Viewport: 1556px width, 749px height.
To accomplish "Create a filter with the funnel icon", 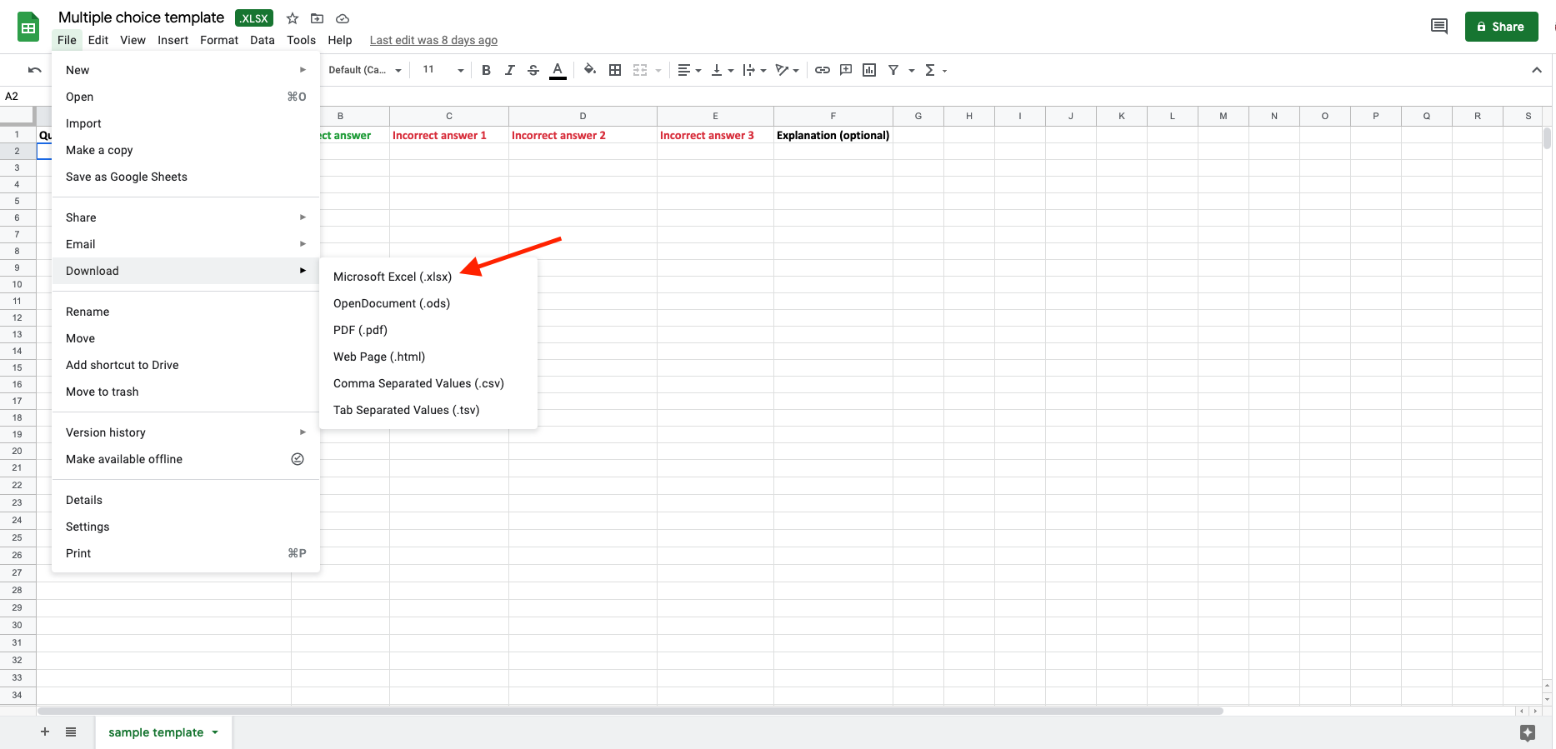I will pyautogui.click(x=893, y=70).
